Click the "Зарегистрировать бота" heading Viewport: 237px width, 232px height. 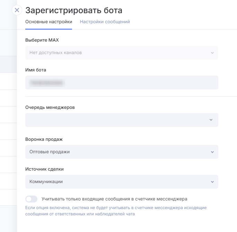click(x=73, y=10)
